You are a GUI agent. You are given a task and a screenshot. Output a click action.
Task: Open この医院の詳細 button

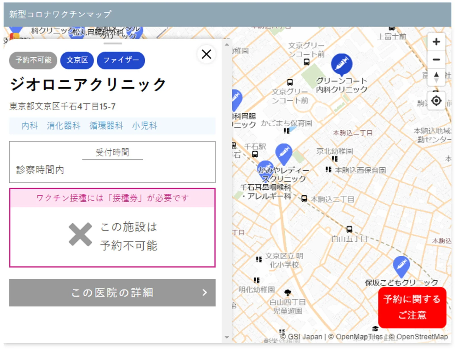pyautogui.click(x=112, y=293)
